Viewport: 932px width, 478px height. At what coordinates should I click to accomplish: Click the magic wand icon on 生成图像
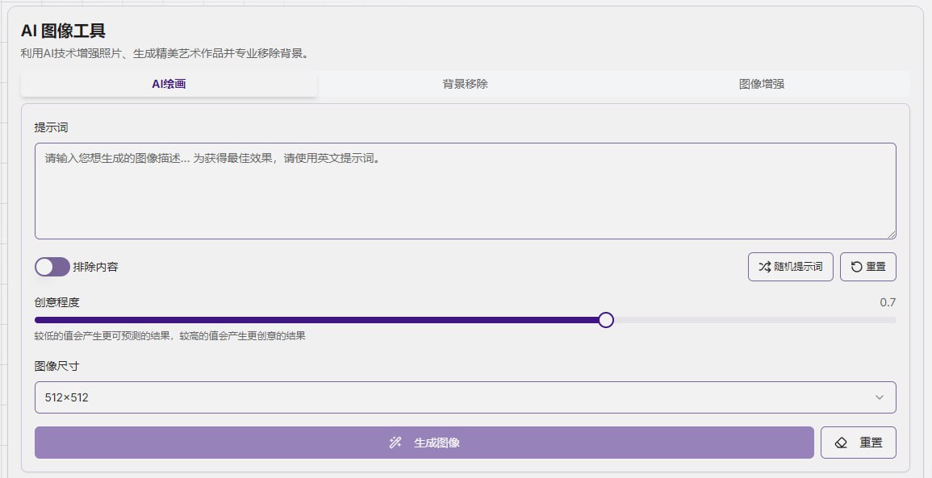coord(395,443)
